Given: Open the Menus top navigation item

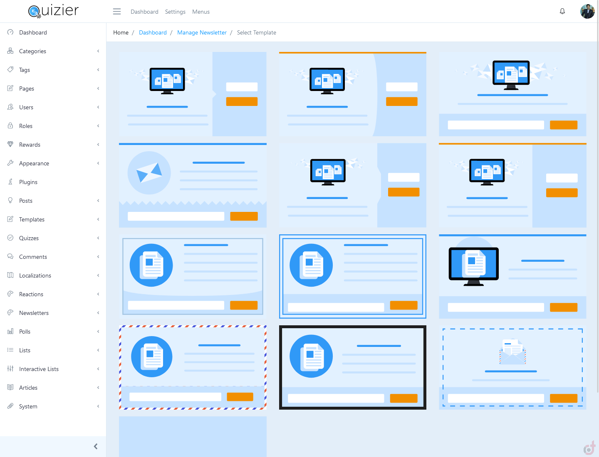Looking at the screenshot, I should point(201,12).
